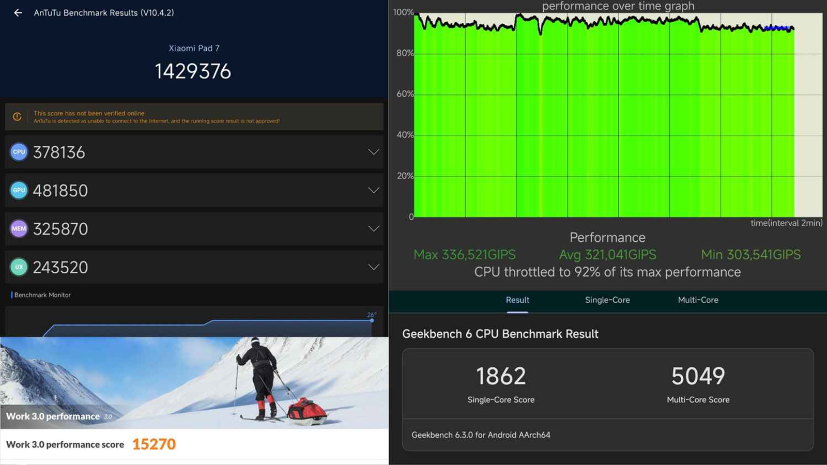This screenshot has width=827, height=465.
Task: Click the teal GPU badge icon
Action: (19, 190)
